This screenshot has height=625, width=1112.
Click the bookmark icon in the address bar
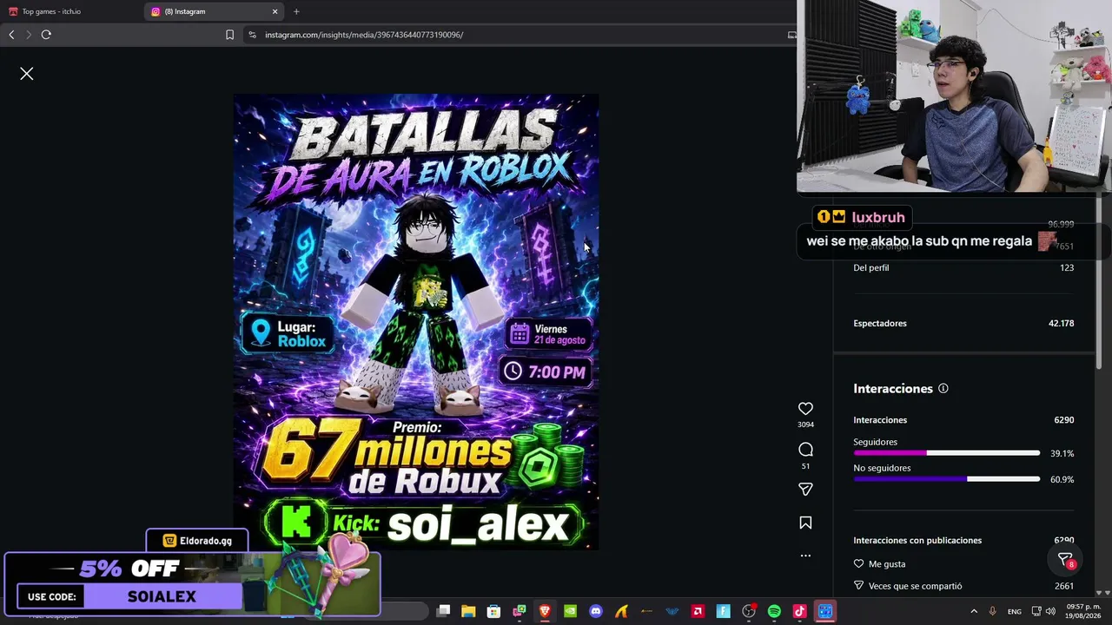click(x=229, y=35)
